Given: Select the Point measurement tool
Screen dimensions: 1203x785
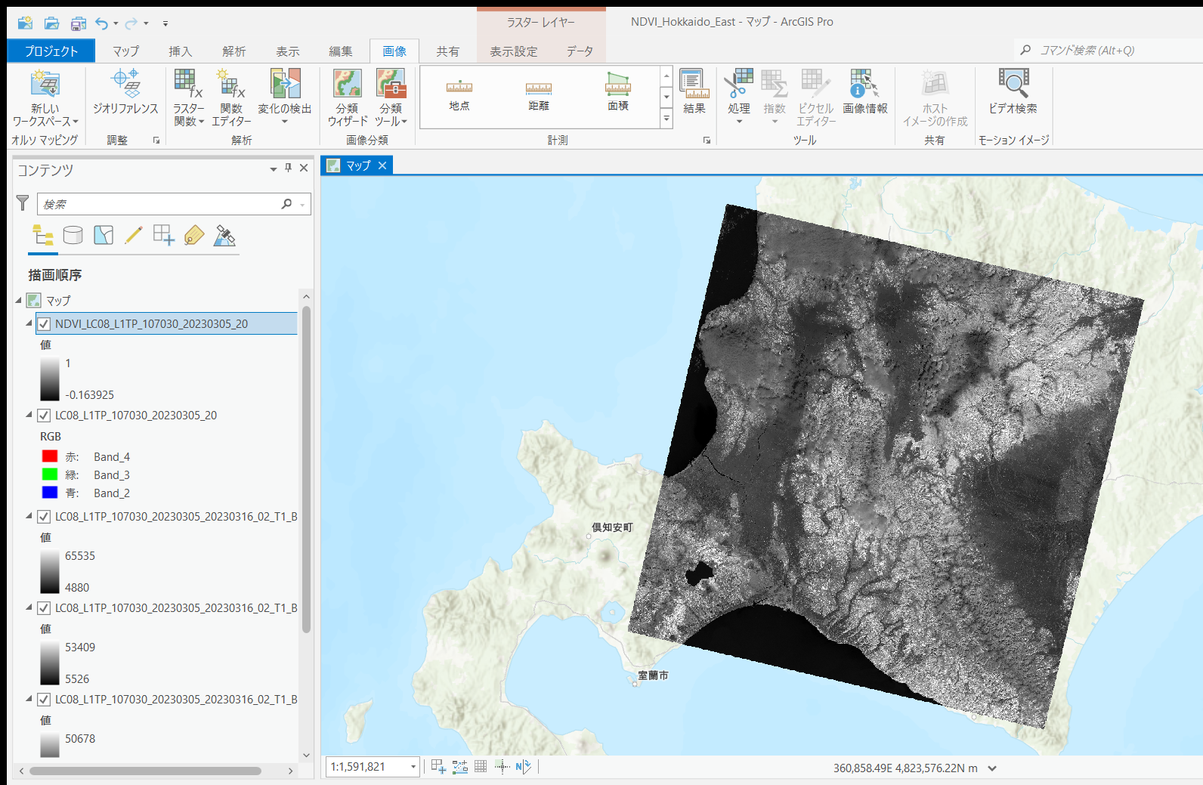Looking at the screenshot, I should tap(459, 95).
